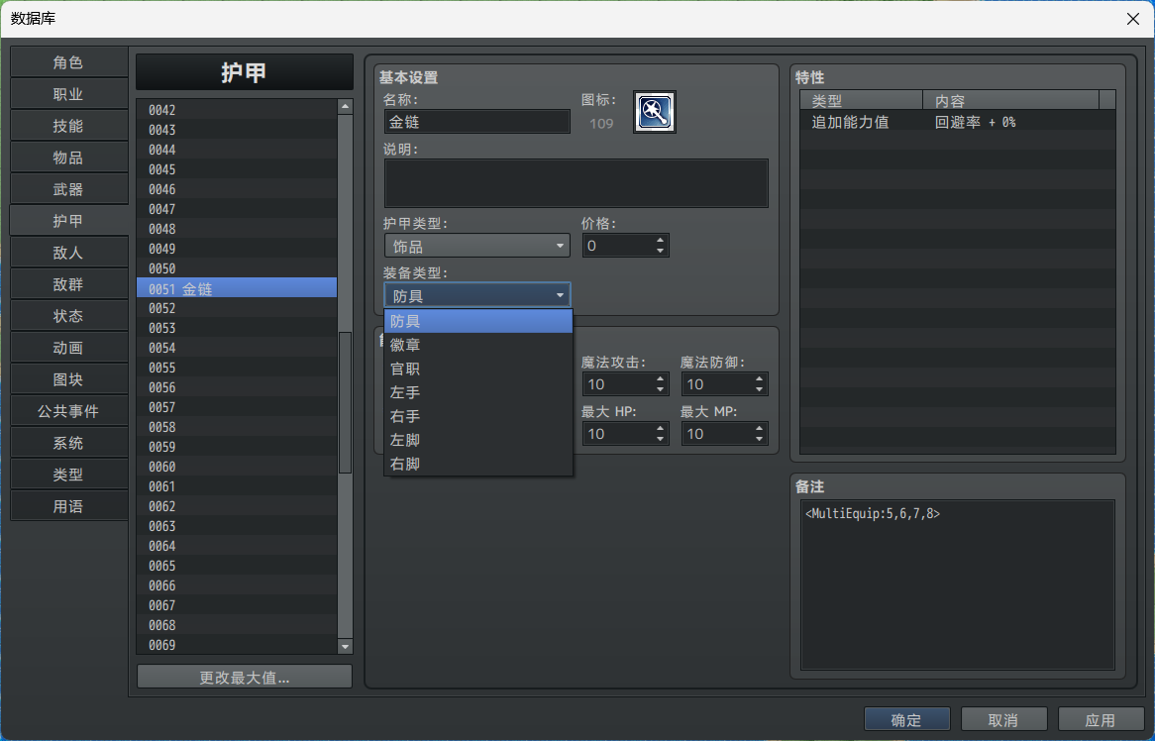Viewport: 1155px width, 741px height.
Task: Go to the 敌人 tab
Action: click(68, 253)
